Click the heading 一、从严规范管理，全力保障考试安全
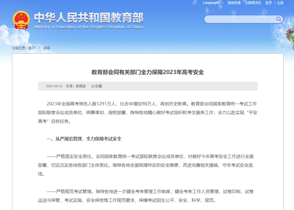This screenshot has width=294, height=210. tap(84, 139)
